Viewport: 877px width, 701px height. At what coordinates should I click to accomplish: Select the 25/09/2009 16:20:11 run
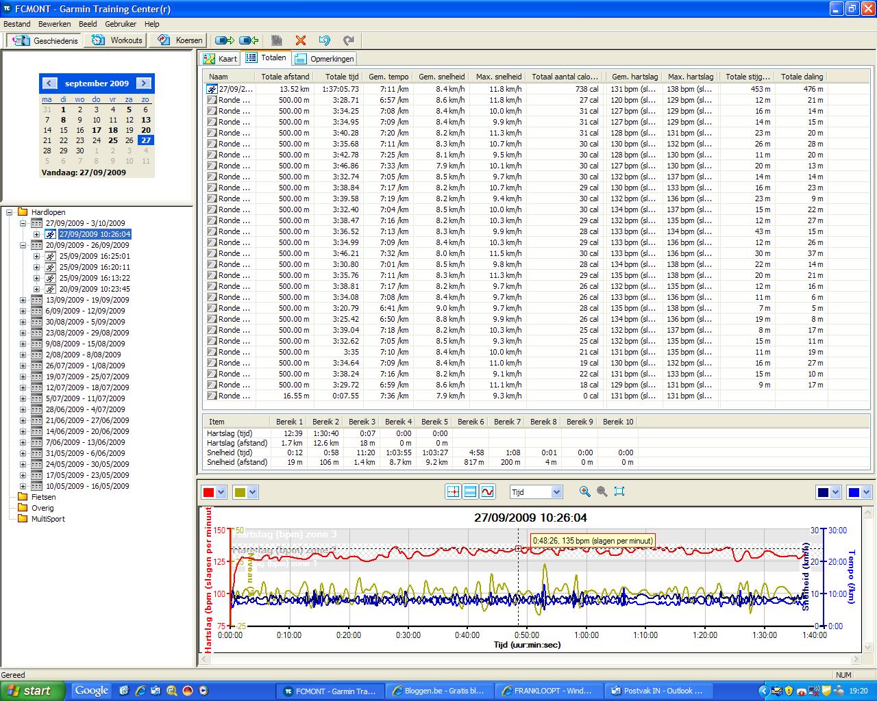tap(94, 267)
